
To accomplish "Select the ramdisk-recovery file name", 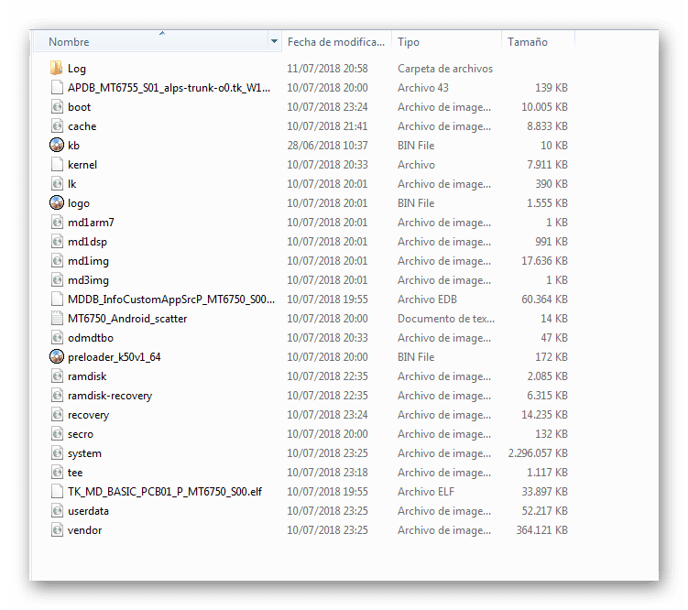I will pyautogui.click(x=110, y=396).
